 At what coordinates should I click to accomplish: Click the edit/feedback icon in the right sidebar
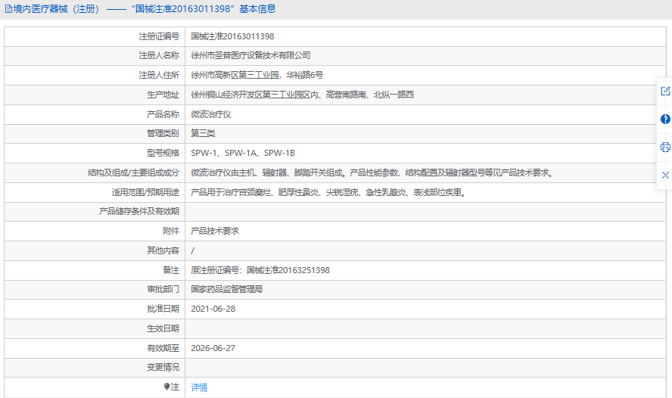pos(665,91)
